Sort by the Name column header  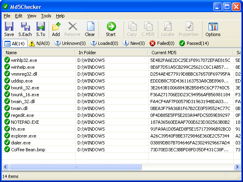pyautogui.click(x=38, y=53)
